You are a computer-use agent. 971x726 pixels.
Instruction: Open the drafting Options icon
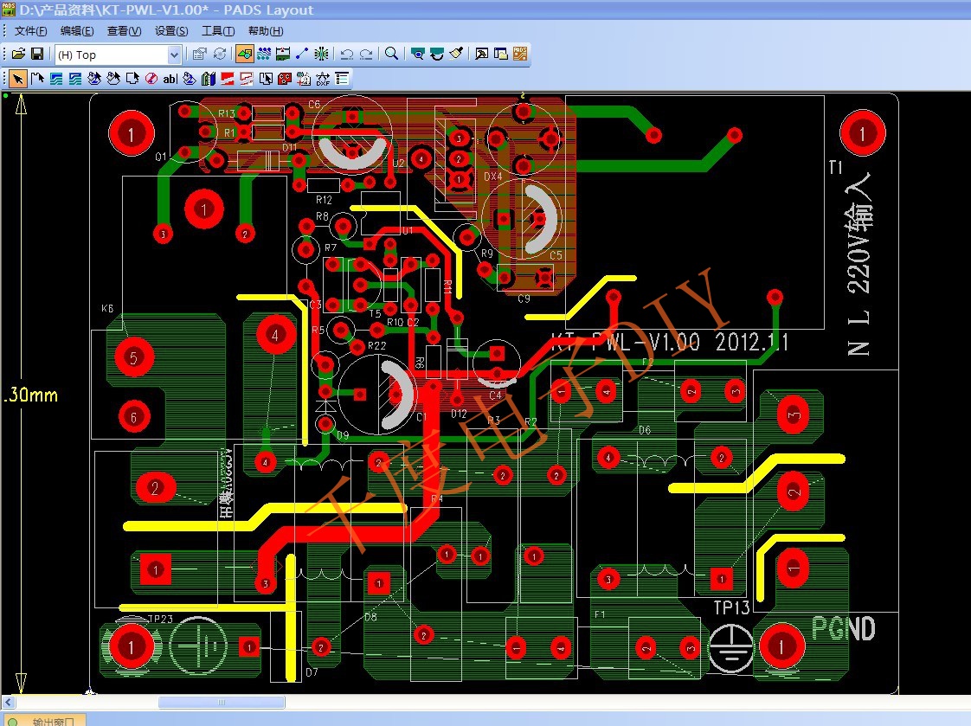(x=342, y=79)
